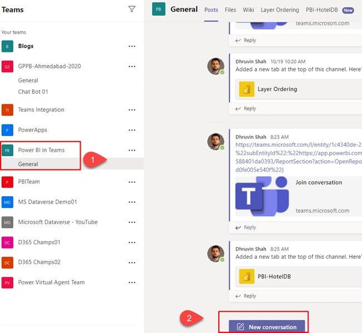Viewport: 362px width, 333px height.
Task: Open the PBI-HotelDB tab
Action: click(x=322, y=9)
